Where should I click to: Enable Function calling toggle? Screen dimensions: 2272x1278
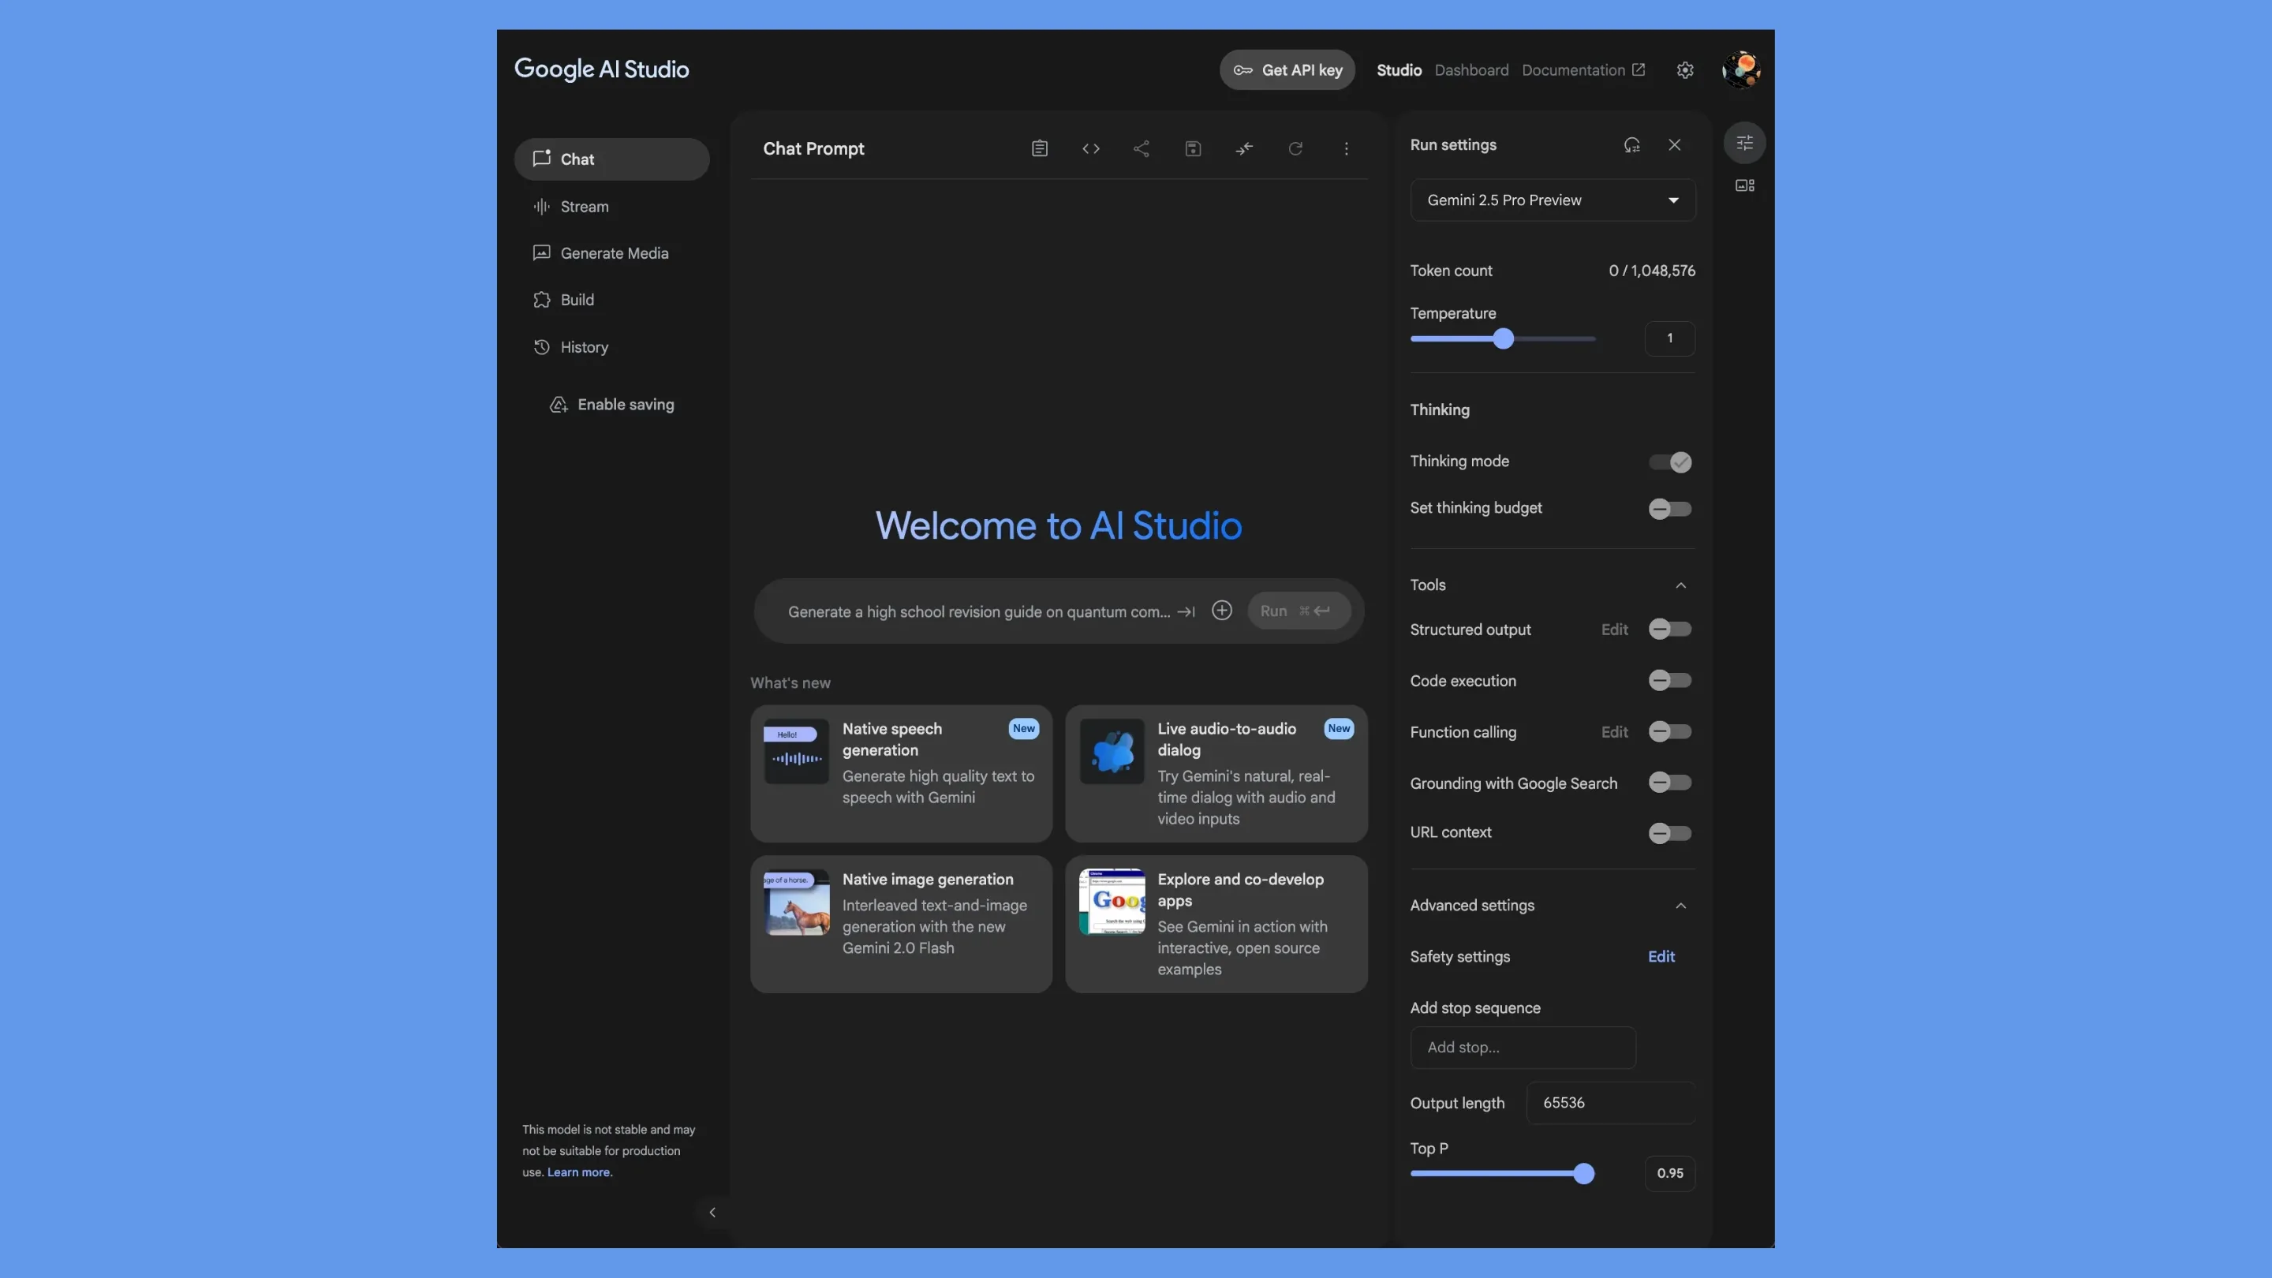pos(1669,731)
